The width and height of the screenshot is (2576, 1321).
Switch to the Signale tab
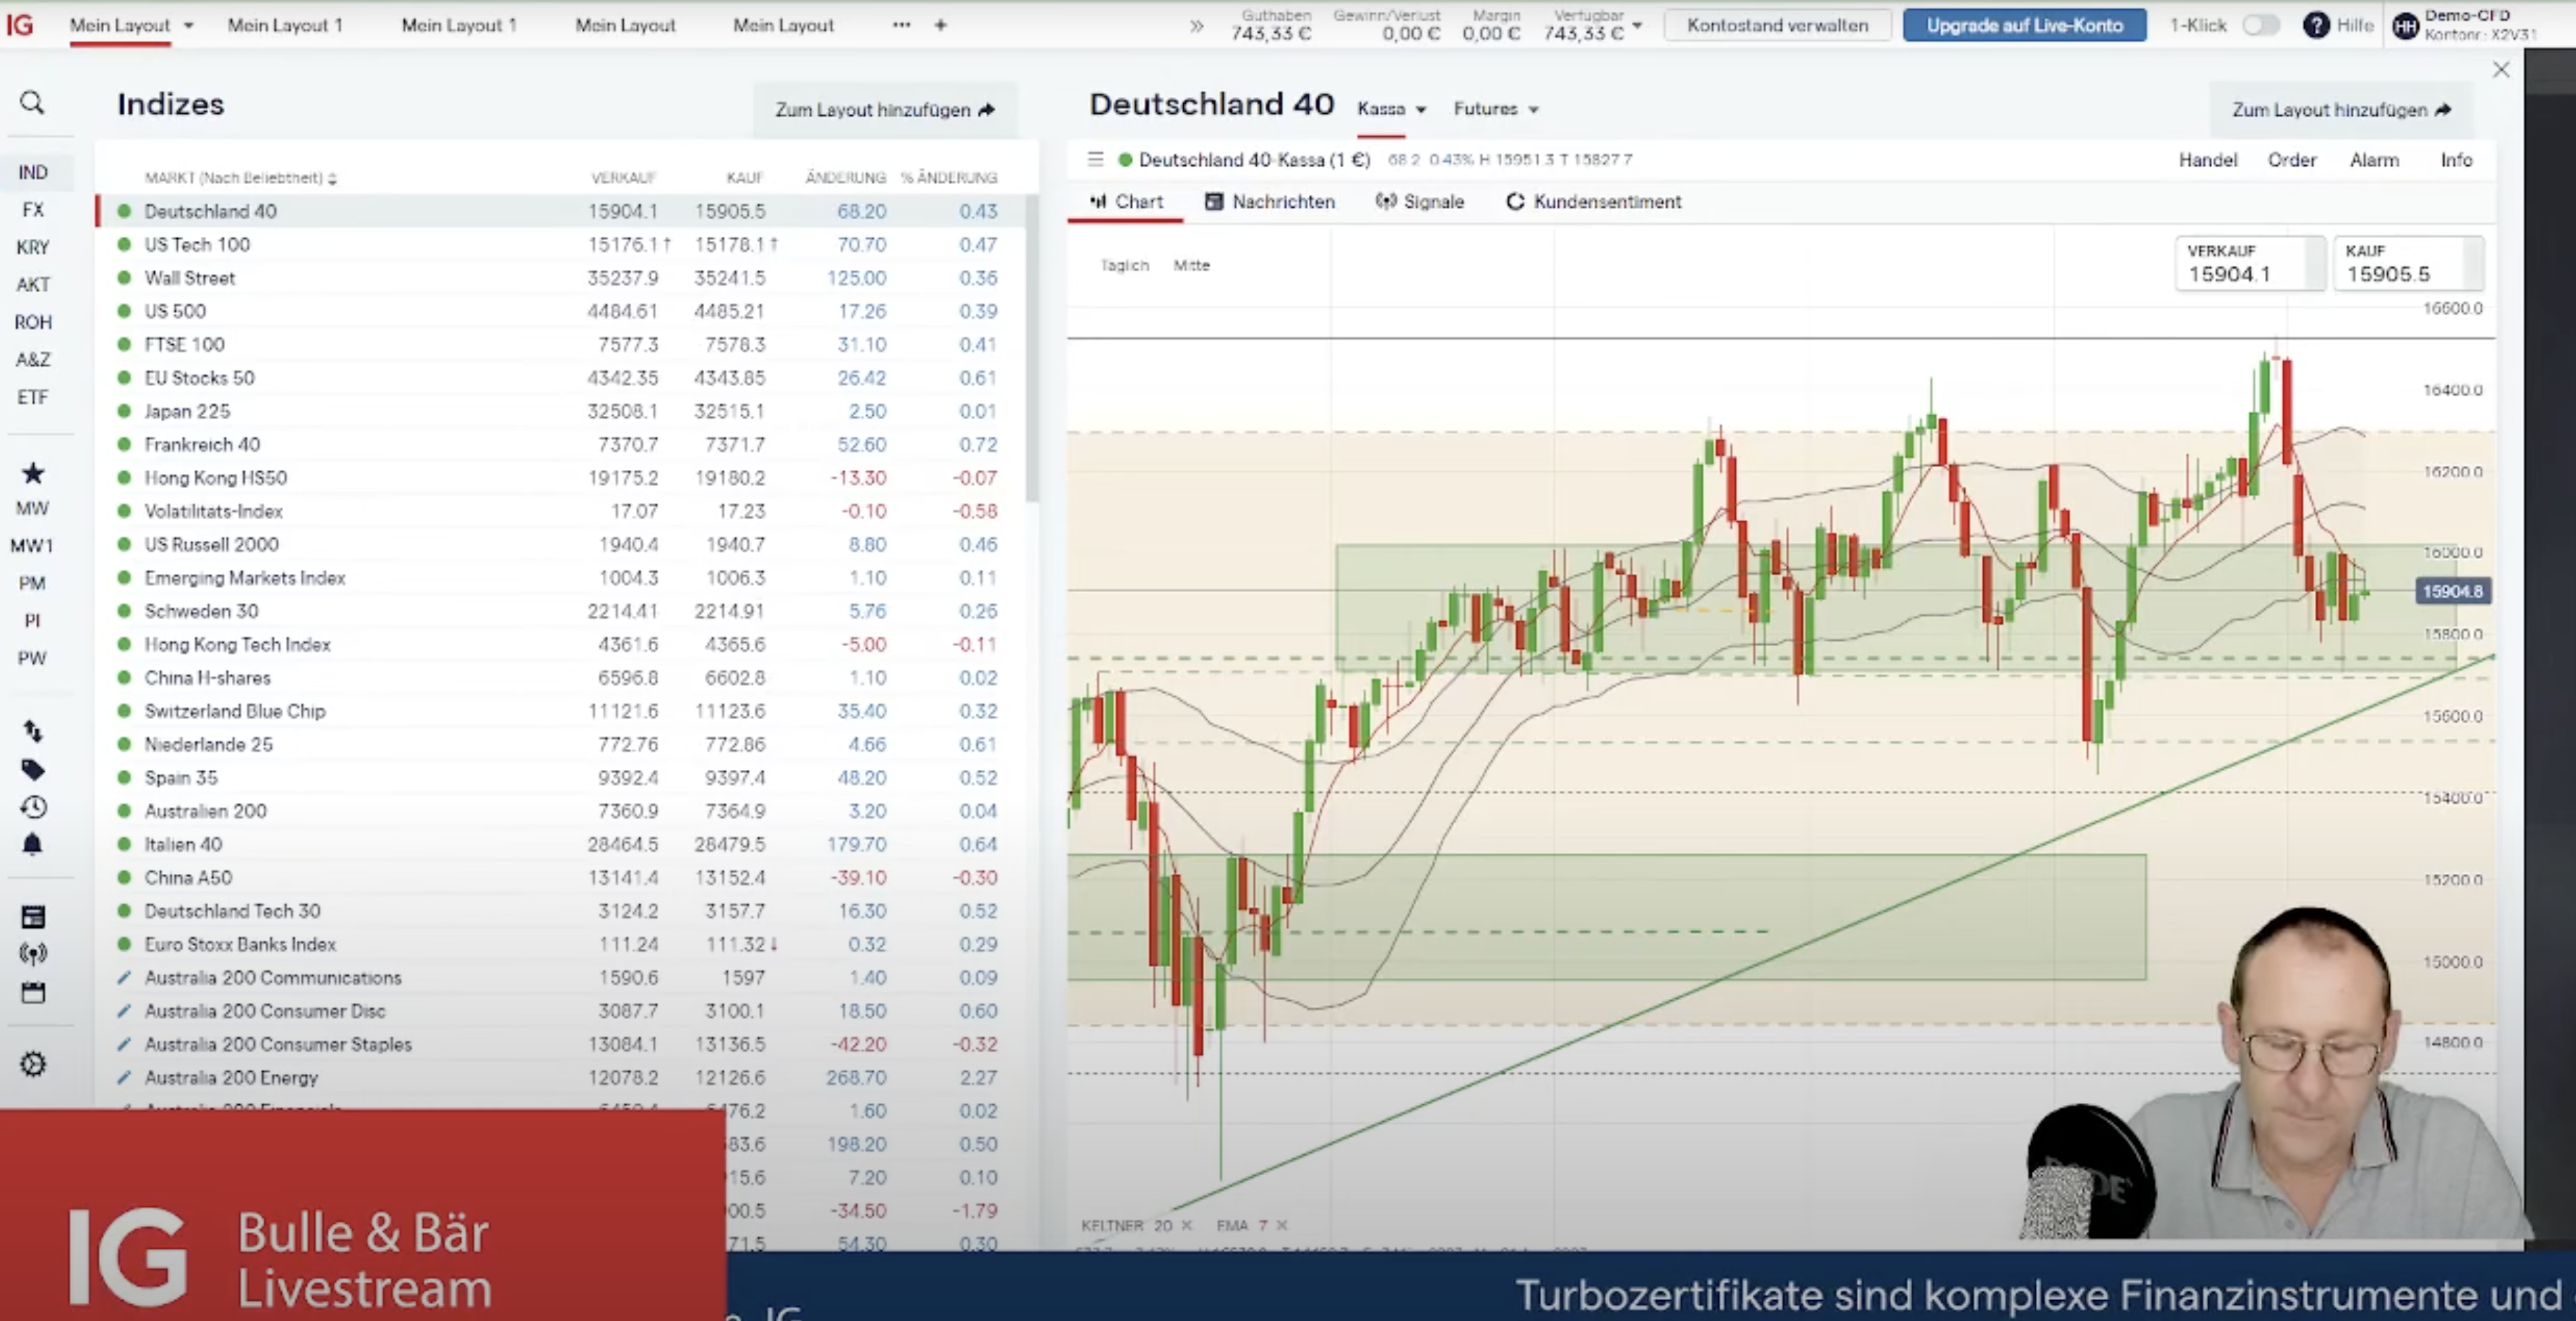pyautogui.click(x=1420, y=202)
